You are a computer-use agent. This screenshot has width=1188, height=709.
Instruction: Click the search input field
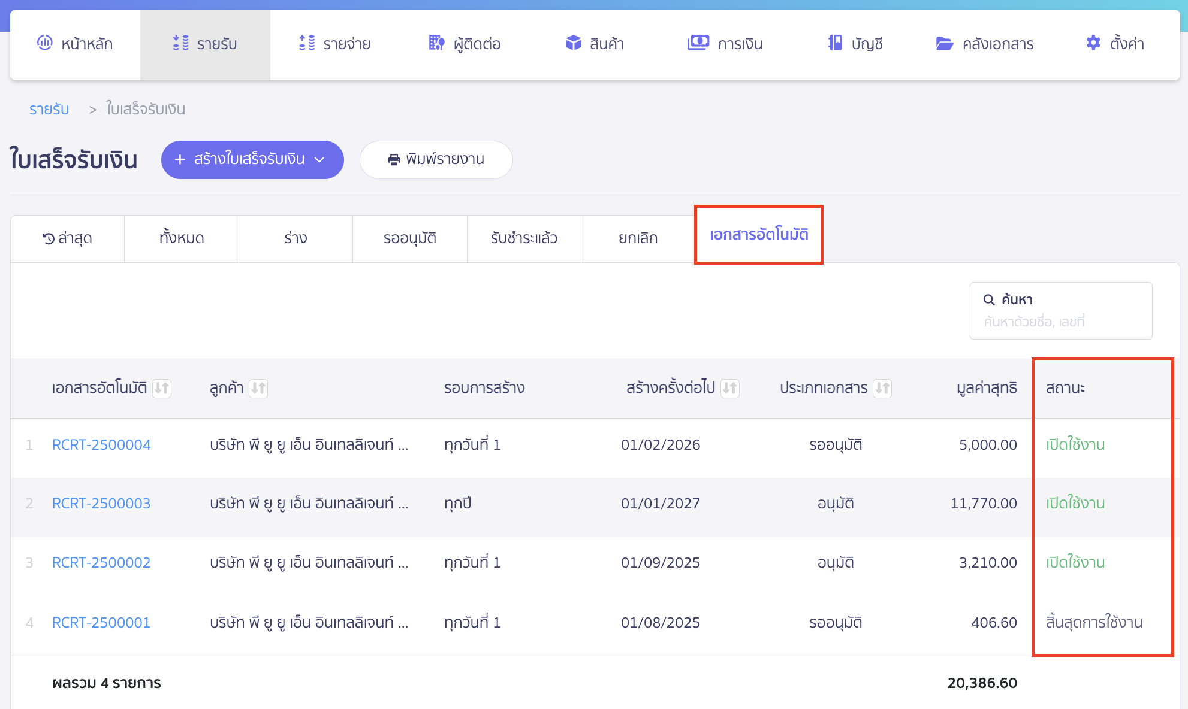[x=1060, y=322]
